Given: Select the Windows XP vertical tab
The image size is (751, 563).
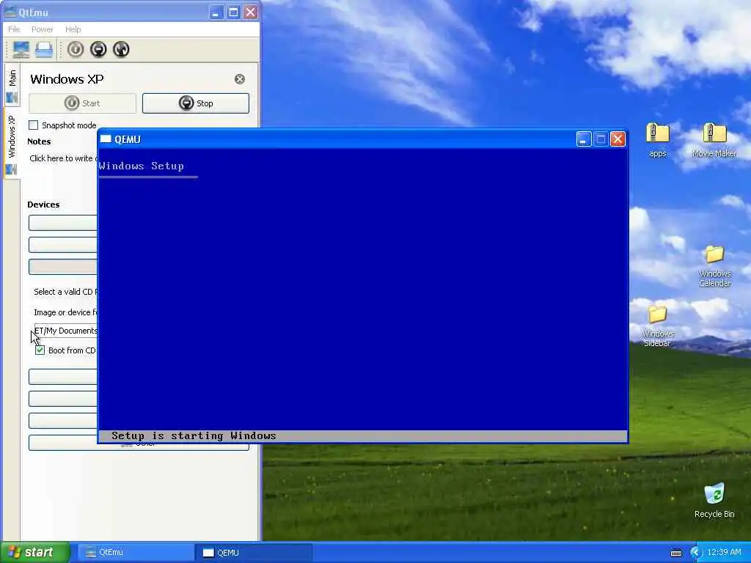Looking at the screenshot, I should pos(12,144).
